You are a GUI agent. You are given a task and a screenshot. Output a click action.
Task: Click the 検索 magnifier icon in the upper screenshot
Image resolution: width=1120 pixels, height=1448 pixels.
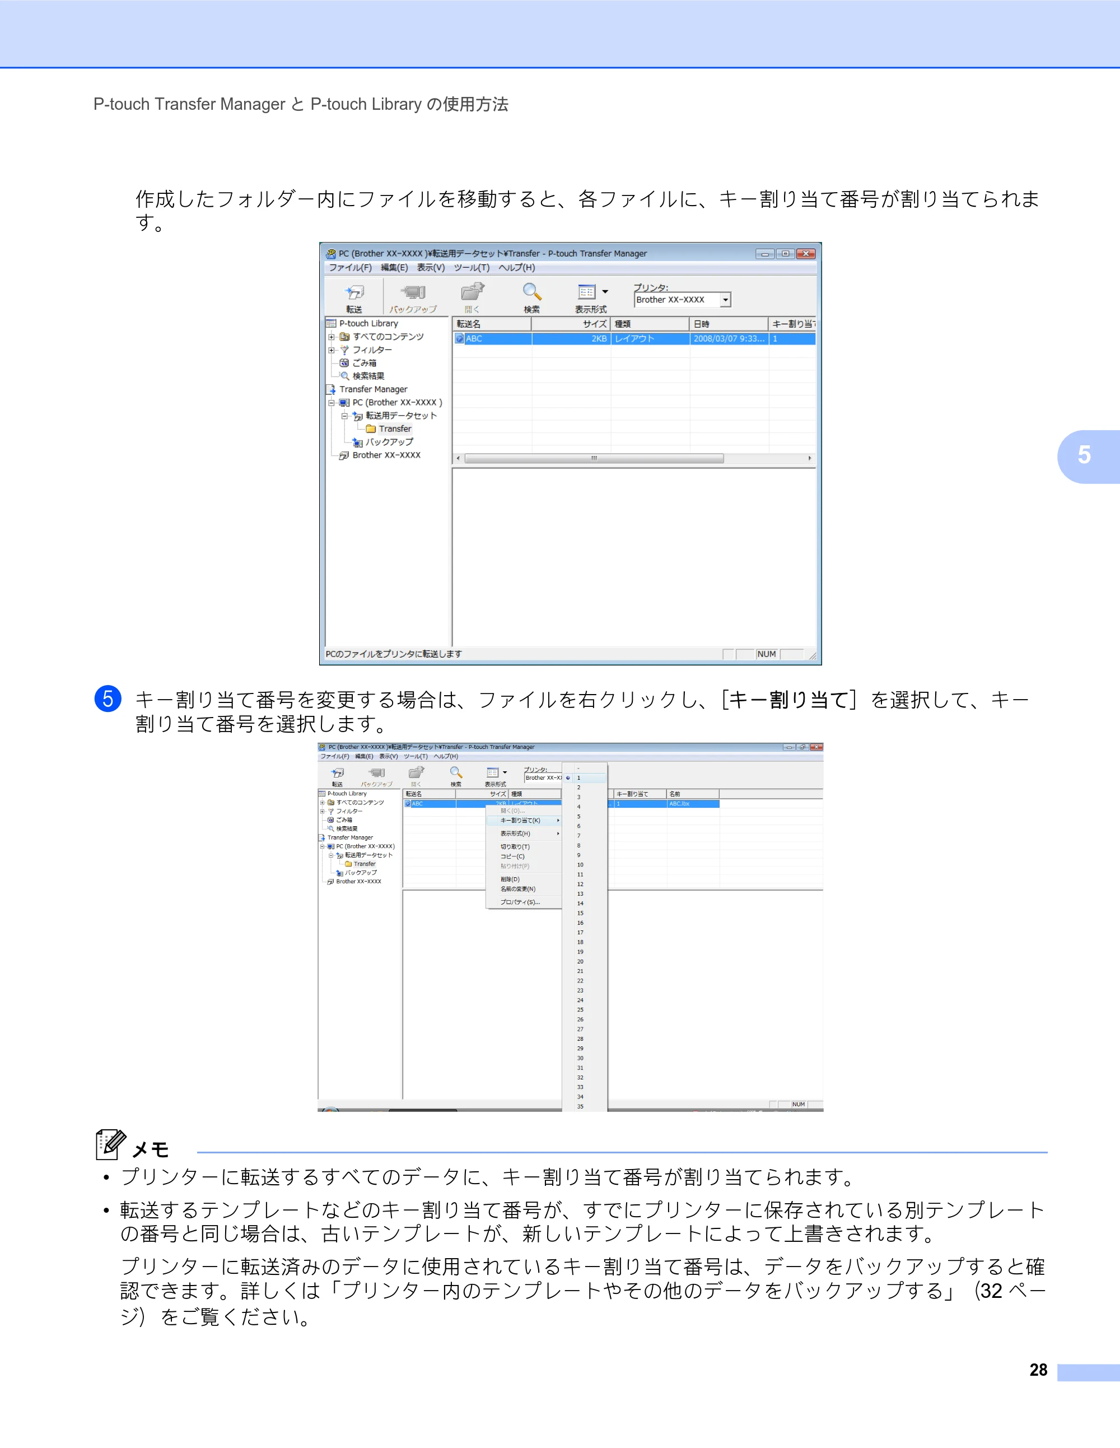[532, 292]
